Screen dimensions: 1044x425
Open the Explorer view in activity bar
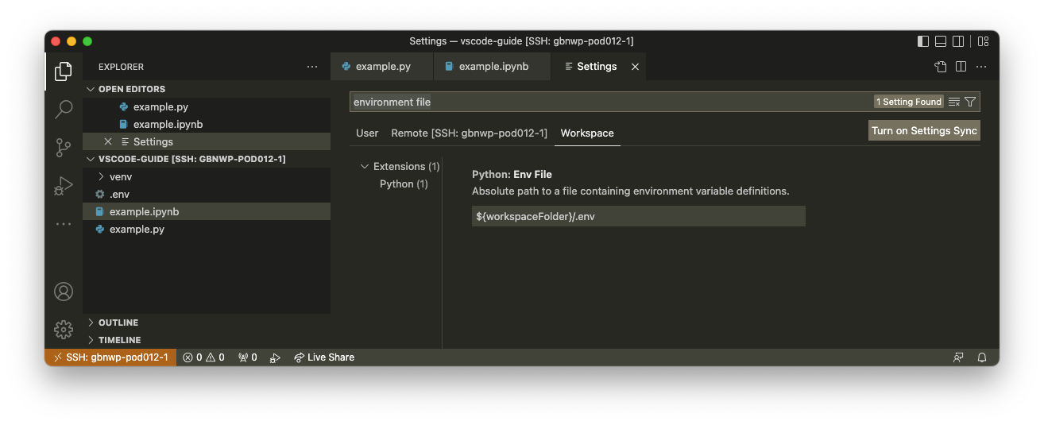pos(64,71)
